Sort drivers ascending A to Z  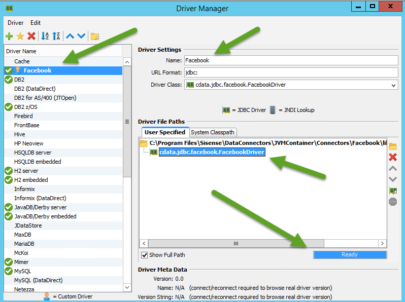pos(45,36)
